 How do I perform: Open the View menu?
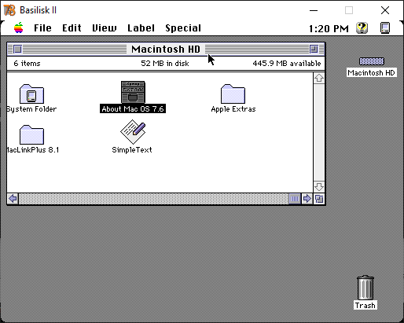105,28
